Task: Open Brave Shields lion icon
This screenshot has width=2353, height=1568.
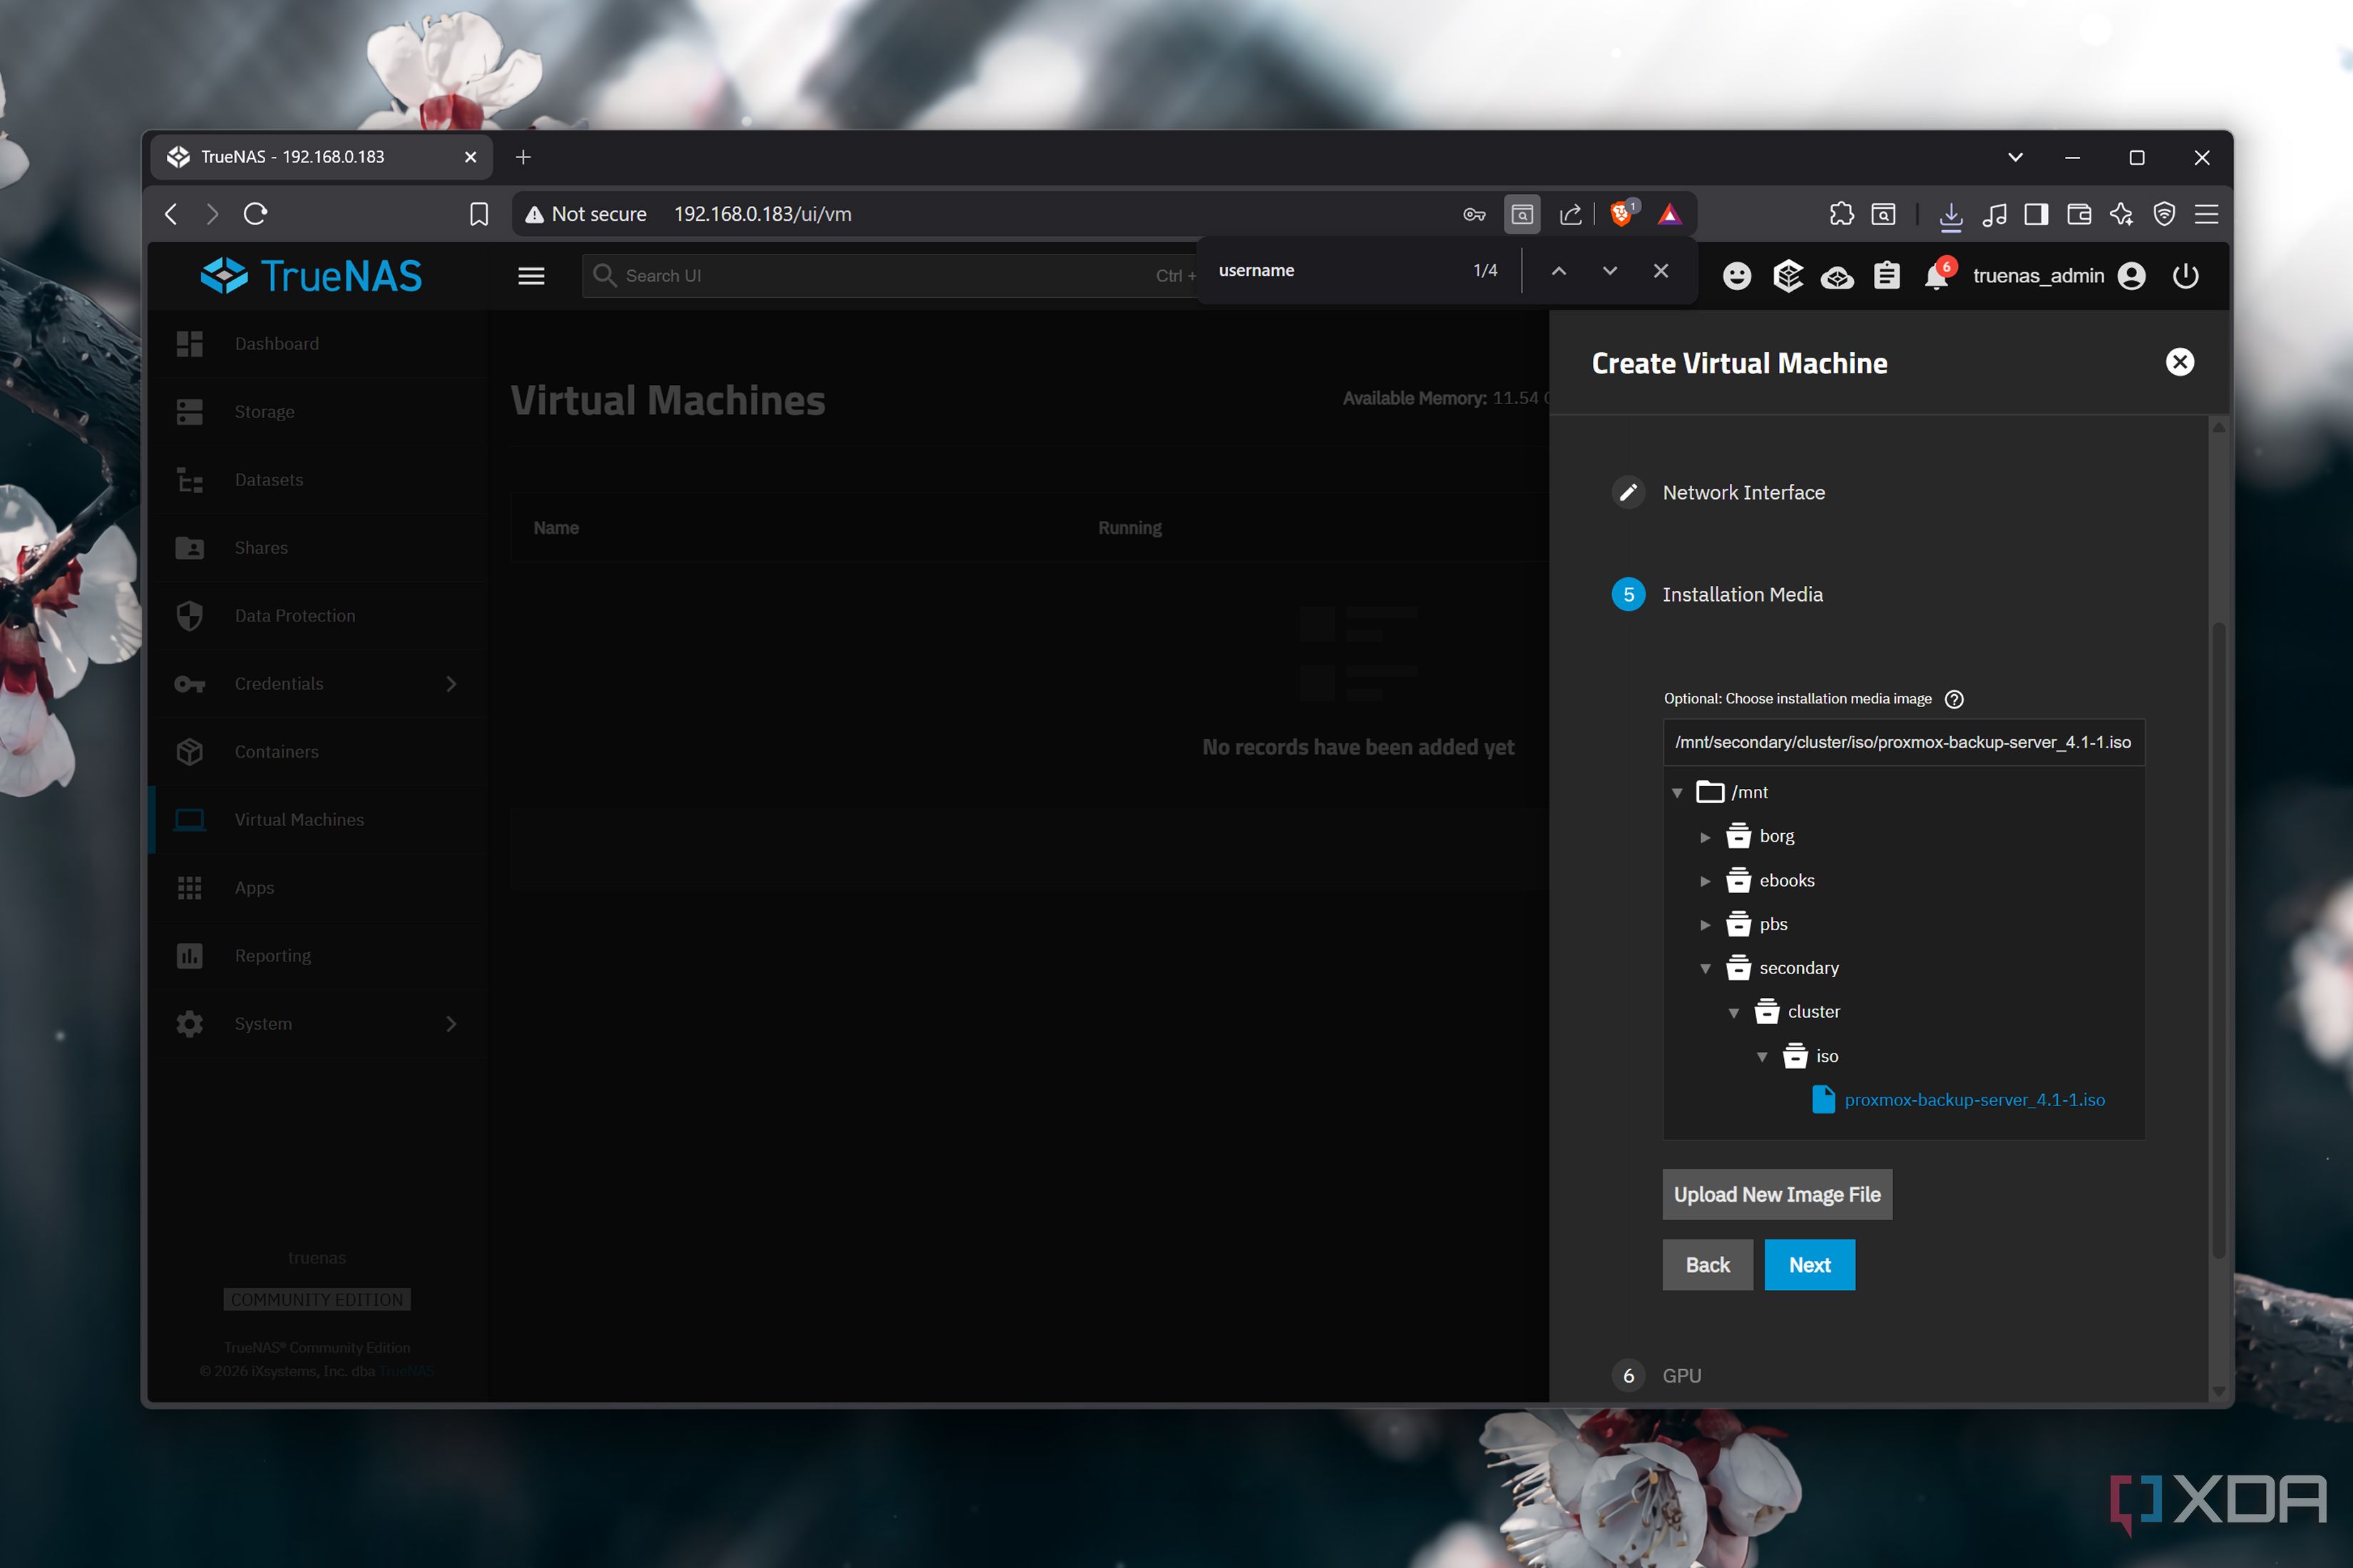Action: point(1621,213)
